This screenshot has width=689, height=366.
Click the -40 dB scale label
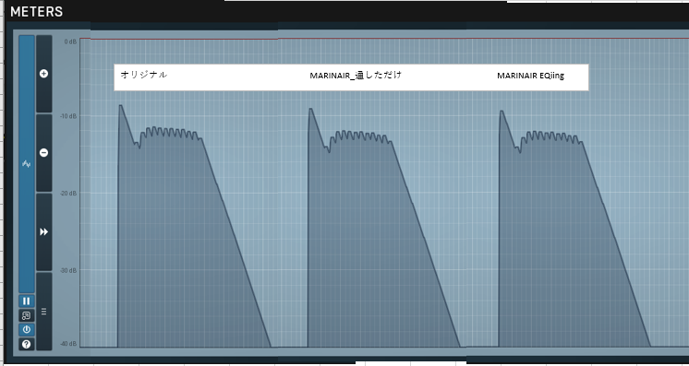point(69,344)
